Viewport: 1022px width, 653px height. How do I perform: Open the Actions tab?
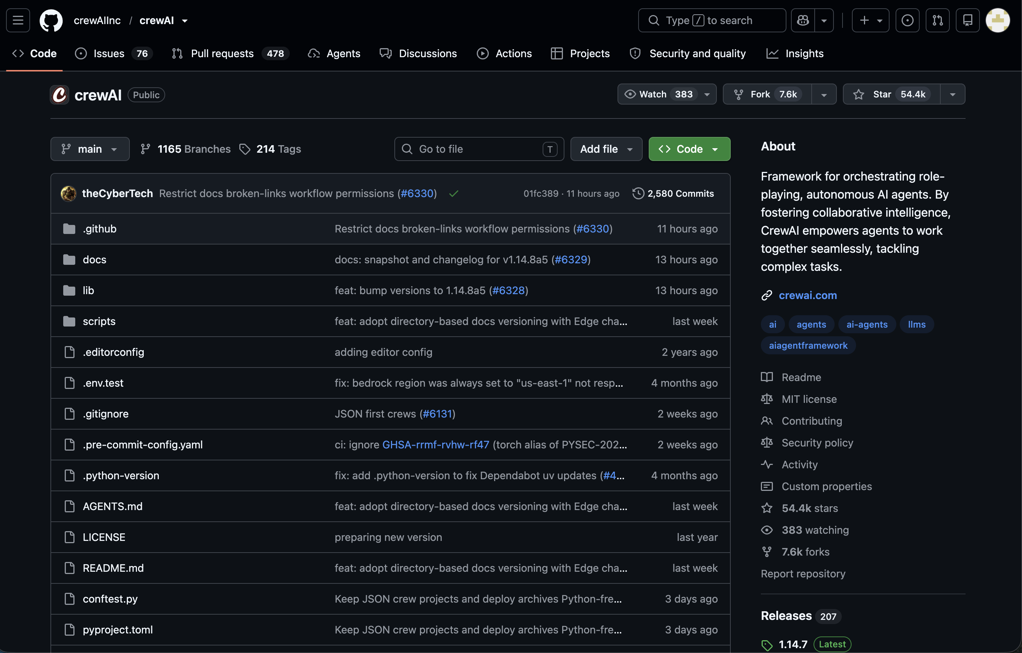click(504, 53)
